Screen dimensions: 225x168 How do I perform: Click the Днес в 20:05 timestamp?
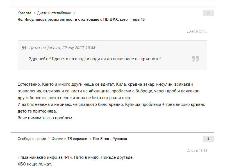click(x=197, y=31)
